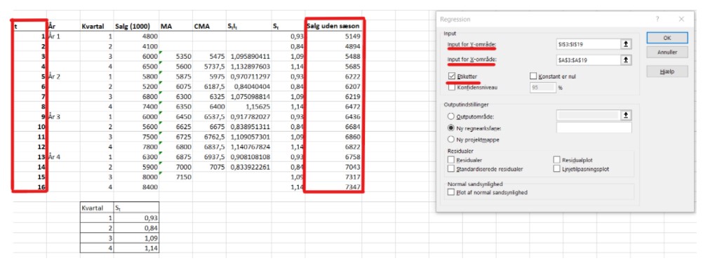The image size is (710, 263).
Task: Tick Plot af normal sandsynlighed checkbox
Action: [x=451, y=192]
